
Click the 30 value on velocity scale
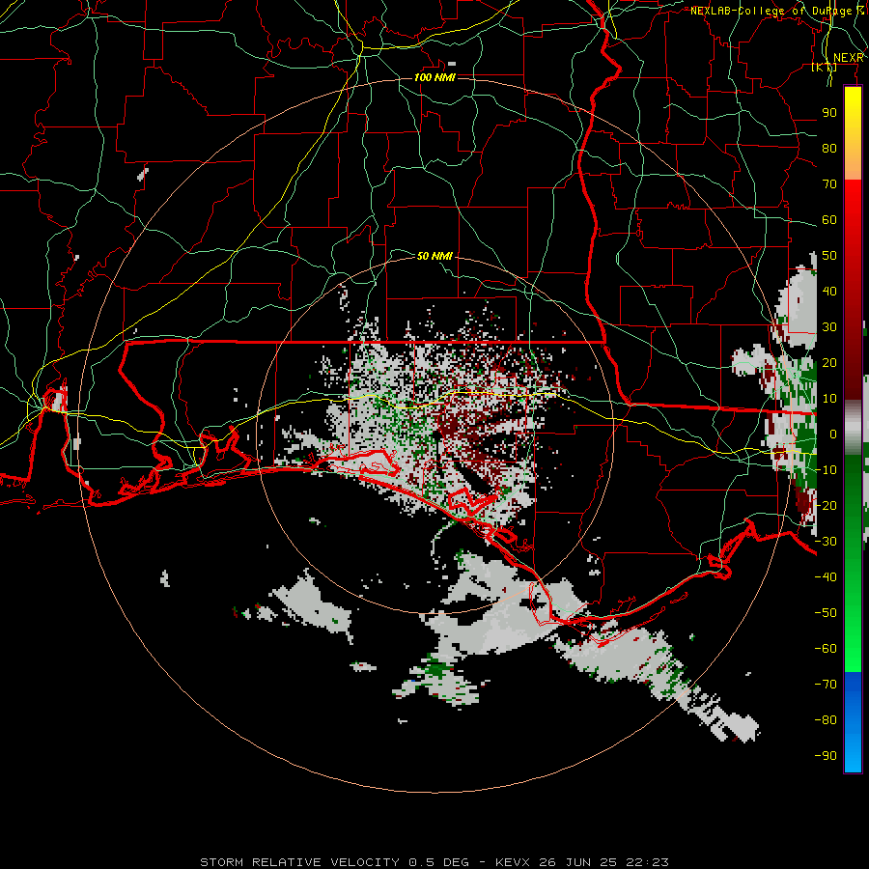[829, 327]
